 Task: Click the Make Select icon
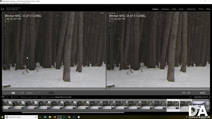(x=188, y=93)
